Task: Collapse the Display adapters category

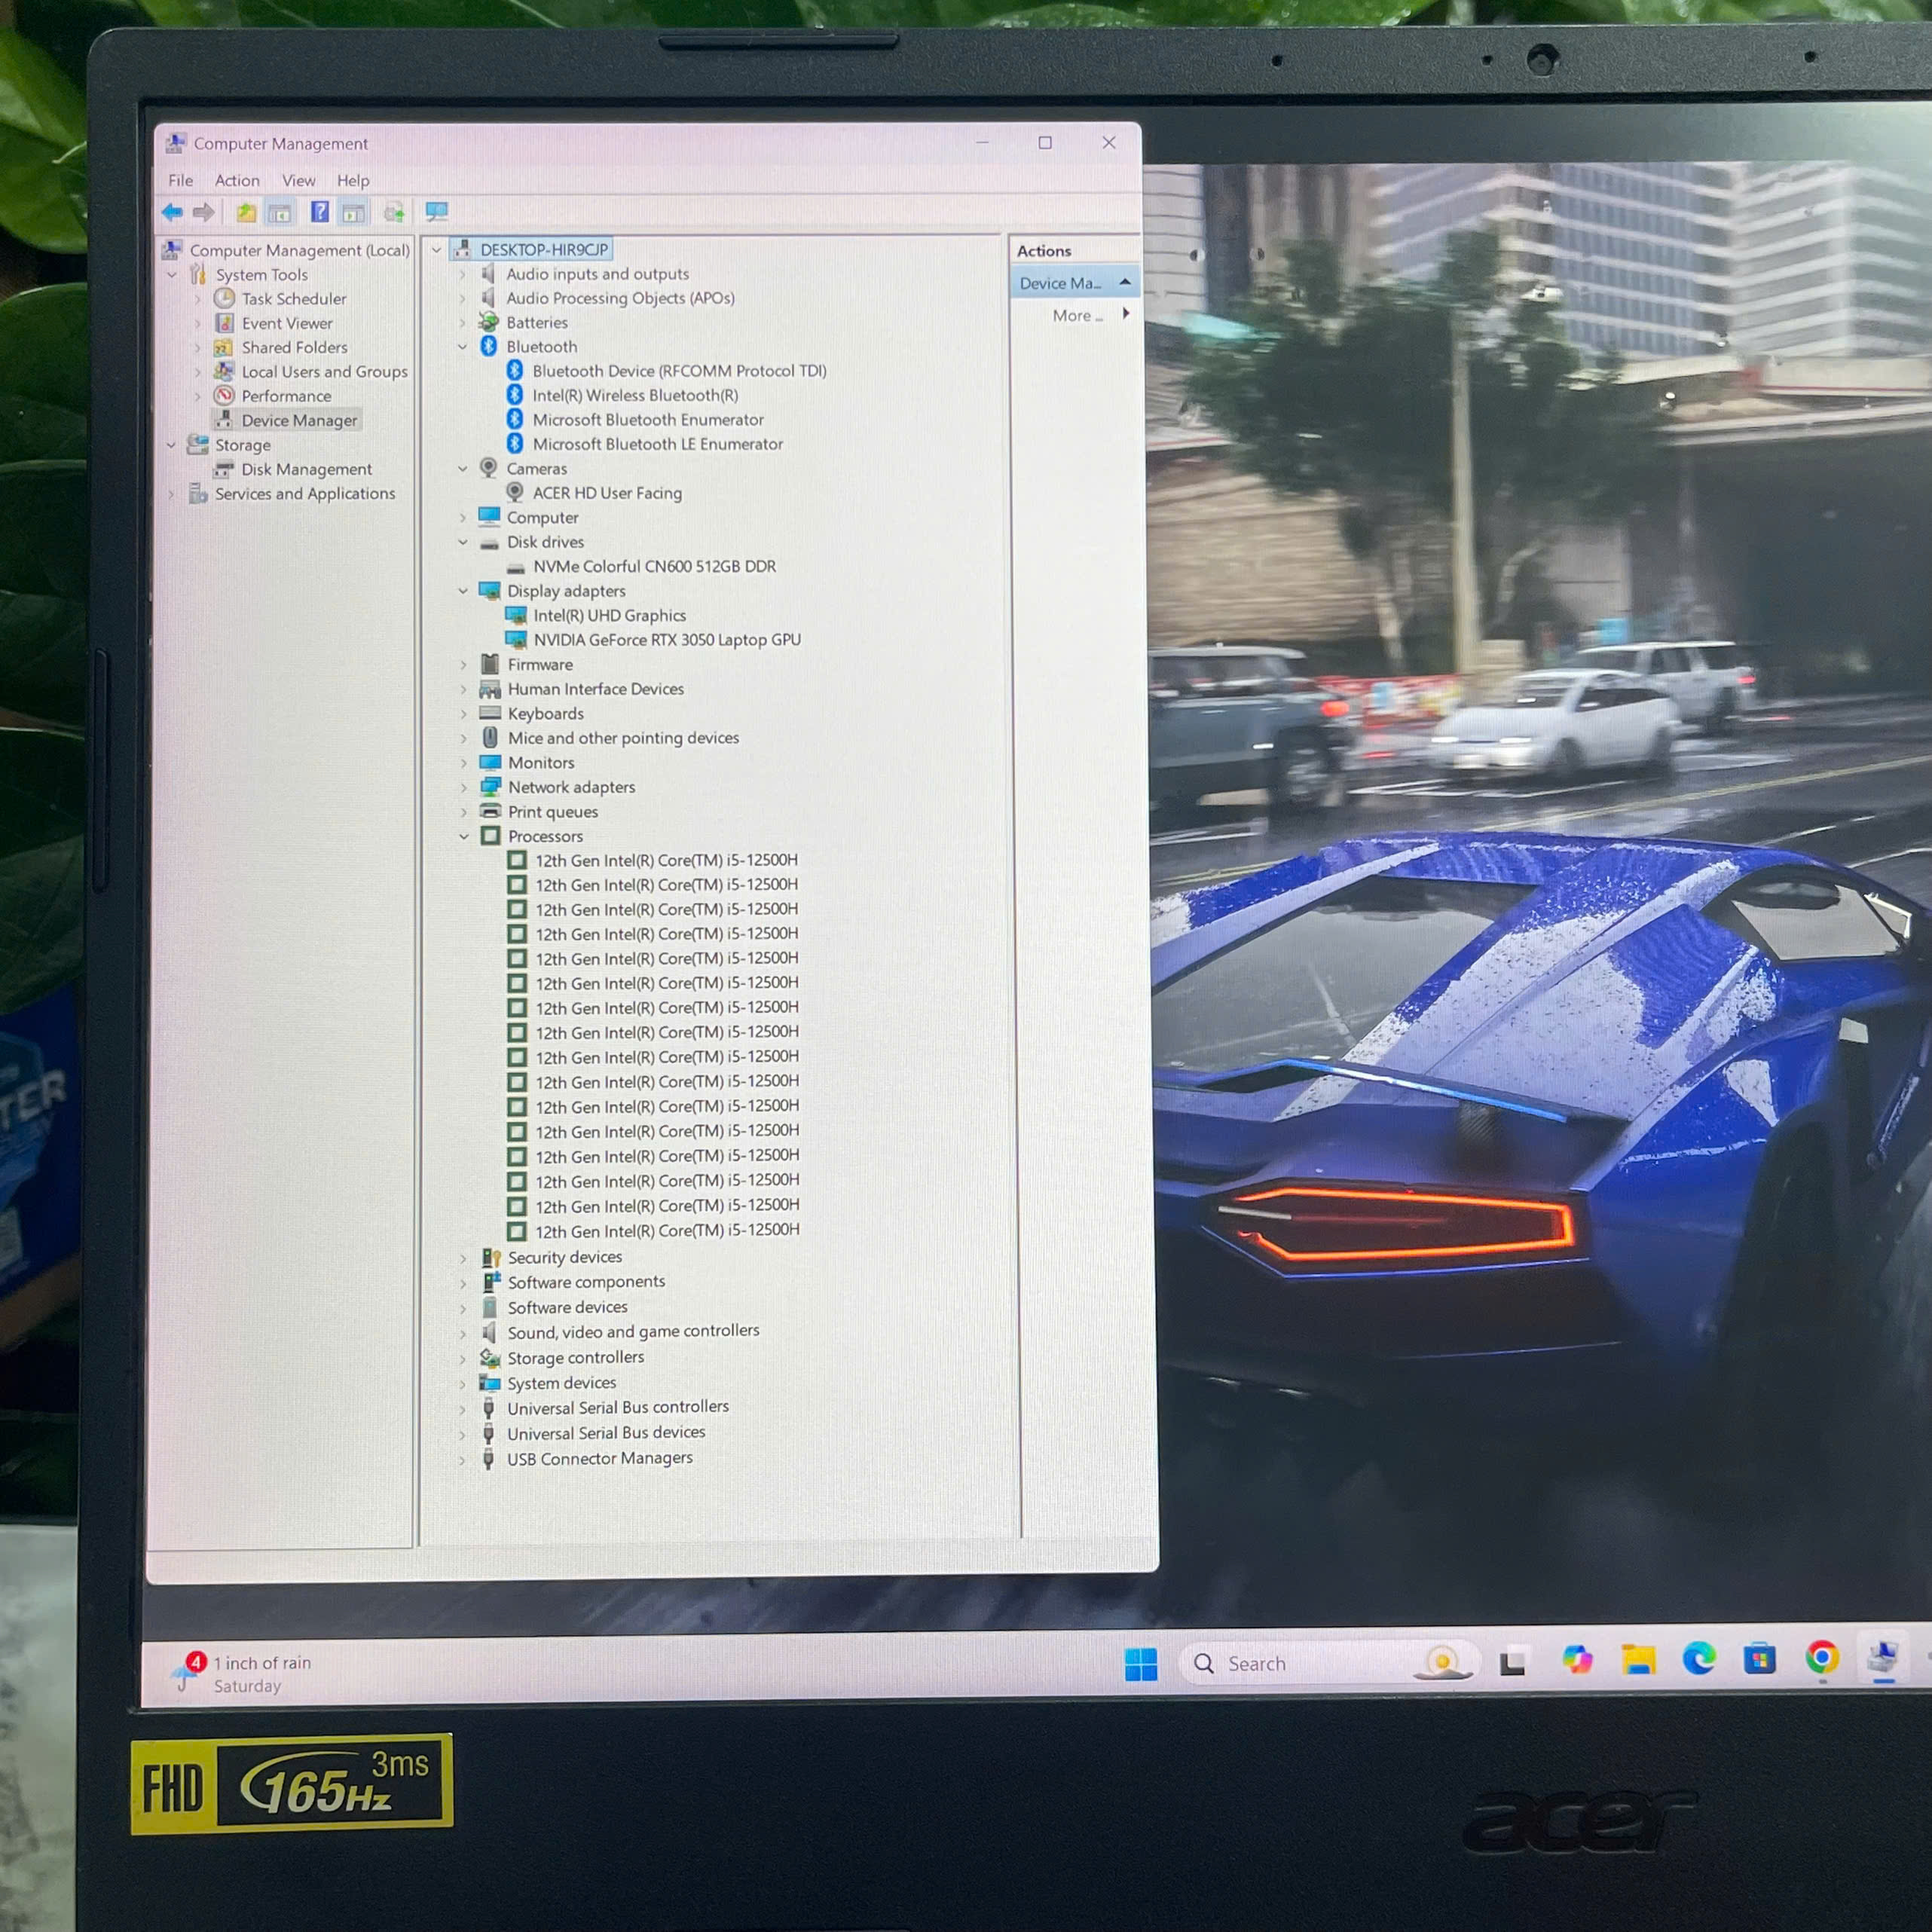Action: [463, 591]
